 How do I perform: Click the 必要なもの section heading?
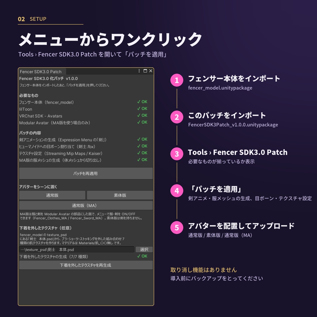[29, 95]
